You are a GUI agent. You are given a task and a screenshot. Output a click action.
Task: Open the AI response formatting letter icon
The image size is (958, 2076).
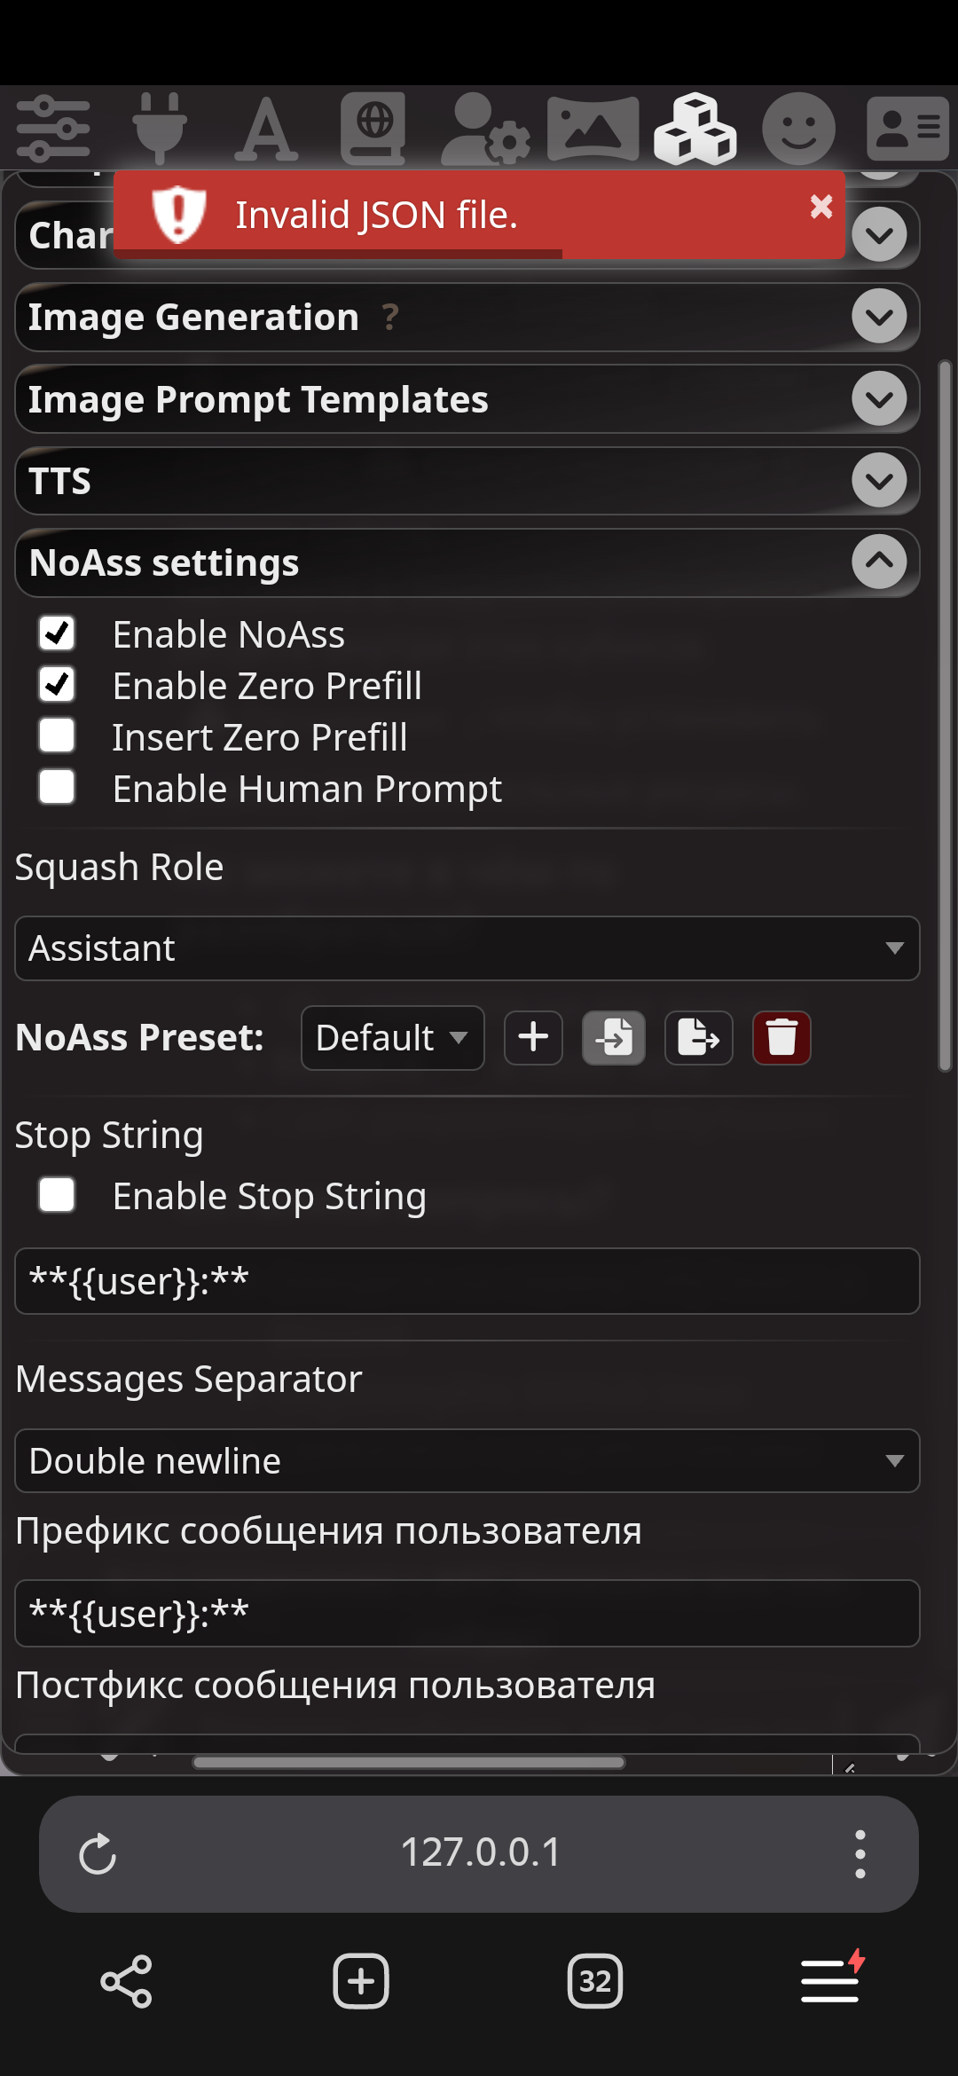pos(266,129)
